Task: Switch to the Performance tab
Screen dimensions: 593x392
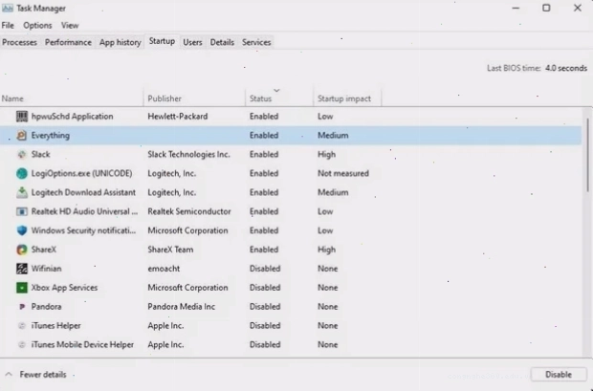Action: (68, 42)
